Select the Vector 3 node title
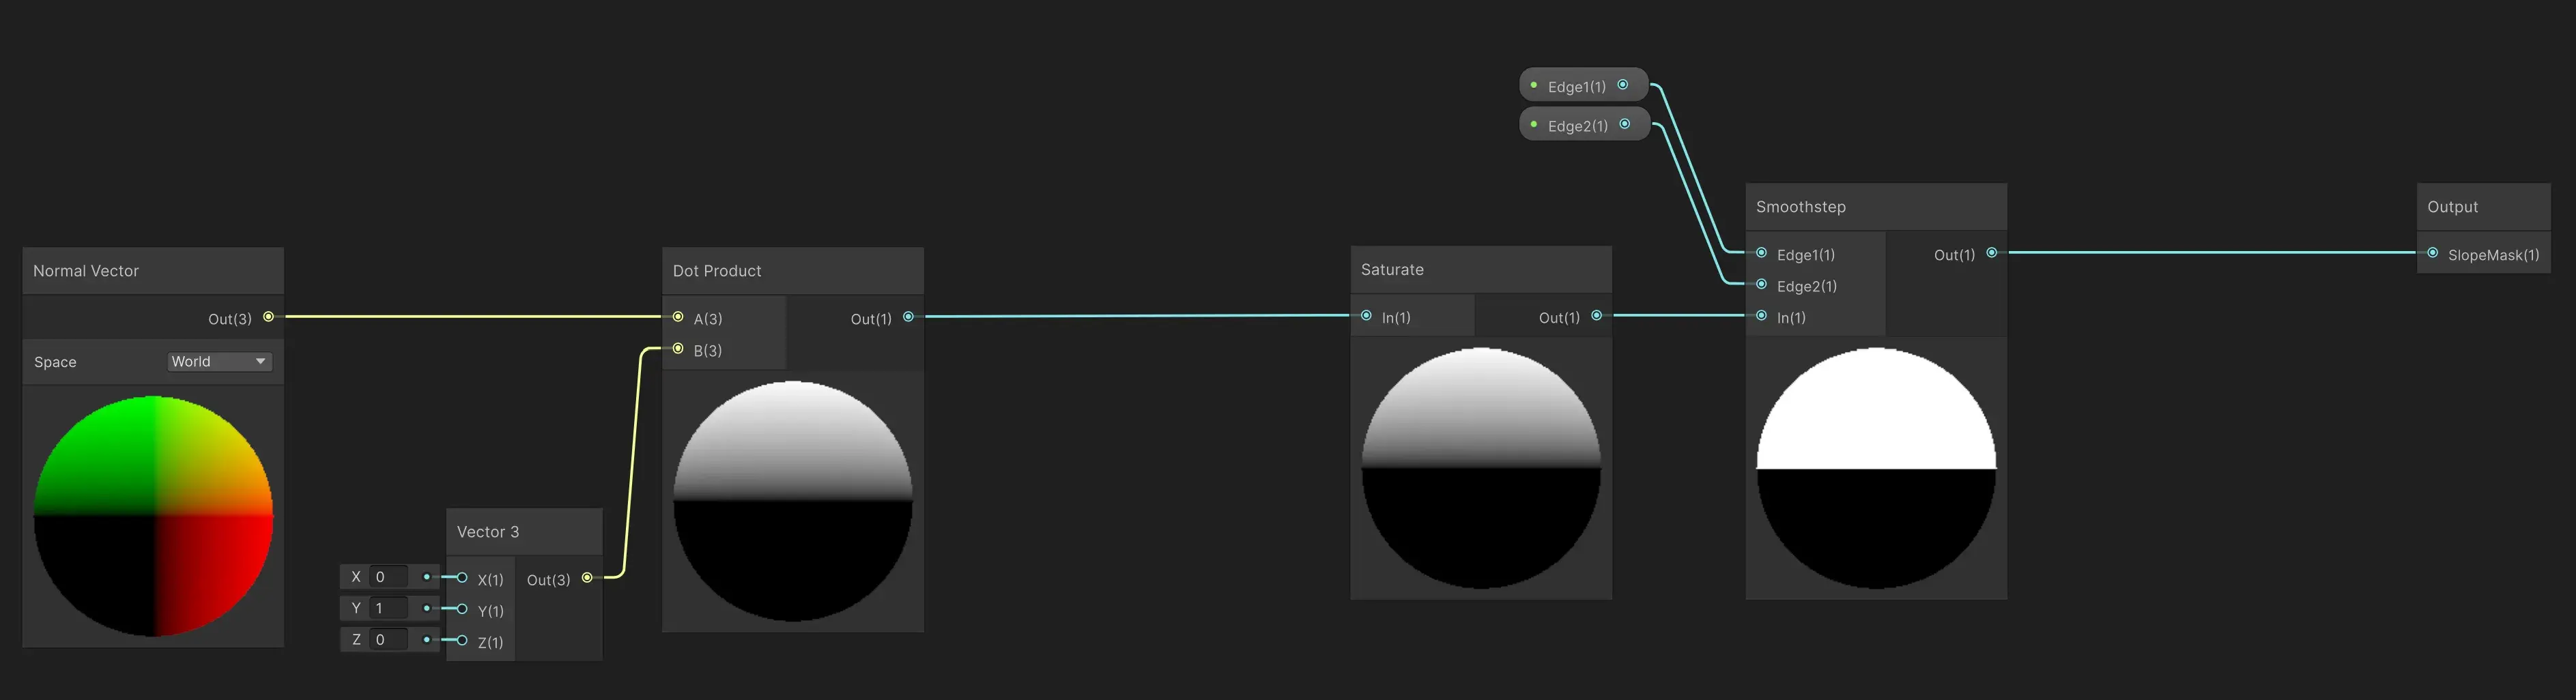 coord(488,532)
